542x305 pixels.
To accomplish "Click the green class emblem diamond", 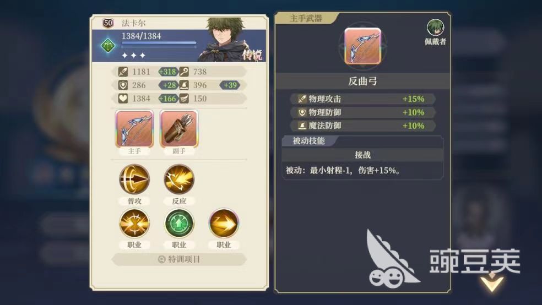I will tap(108, 46).
